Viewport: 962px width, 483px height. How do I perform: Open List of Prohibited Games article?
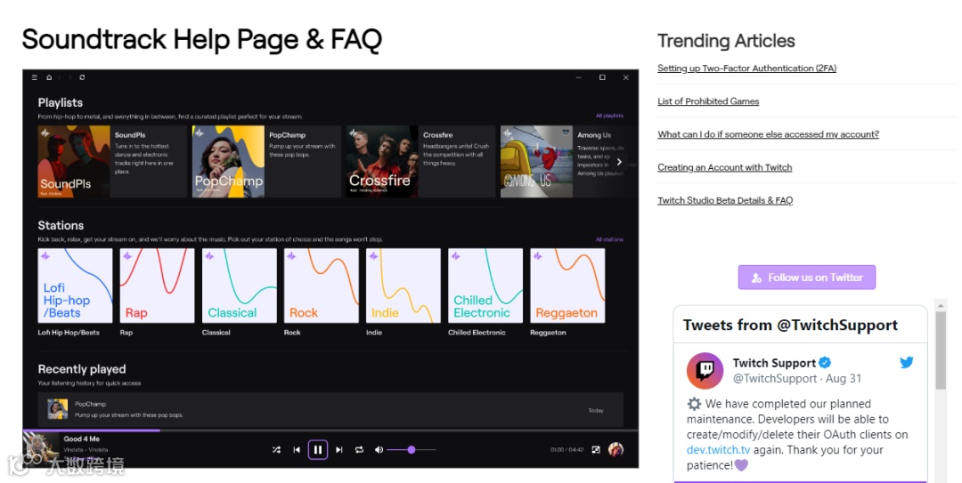click(x=708, y=101)
